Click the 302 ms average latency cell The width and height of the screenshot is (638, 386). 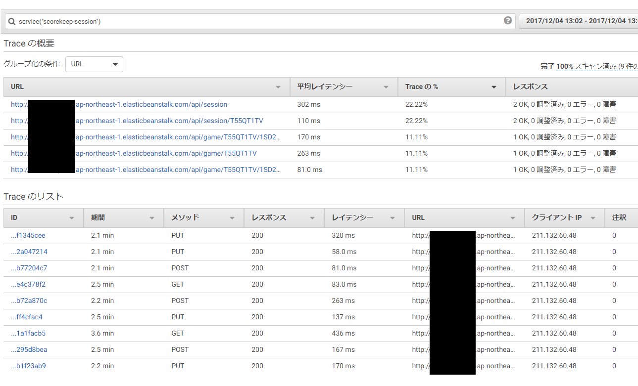click(309, 104)
